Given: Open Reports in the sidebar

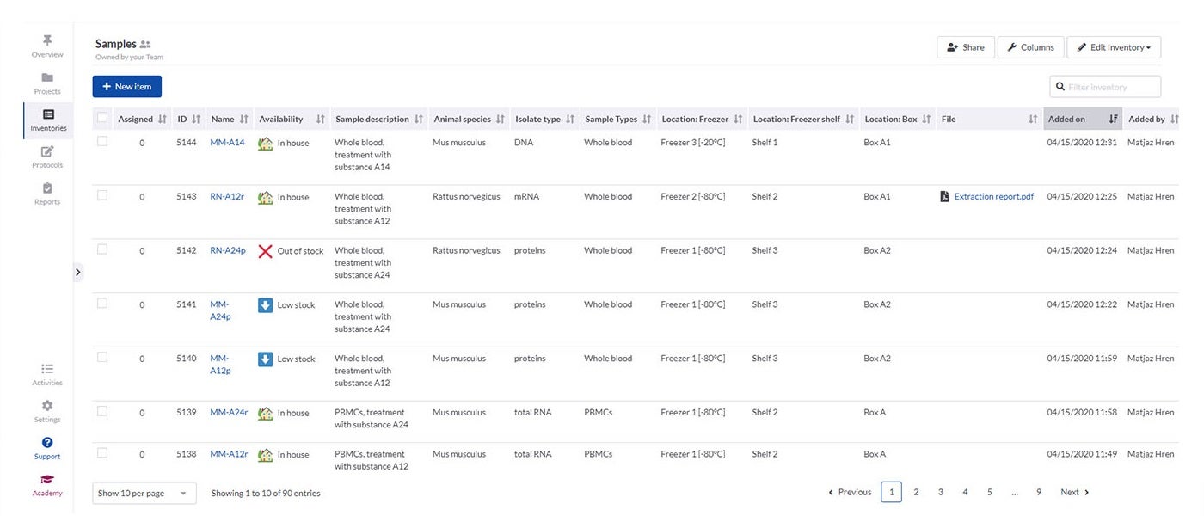Looking at the screenshot, I should point(47,189).
